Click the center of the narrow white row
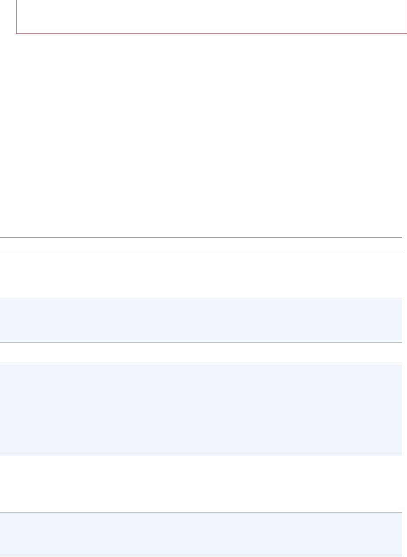 201,353
